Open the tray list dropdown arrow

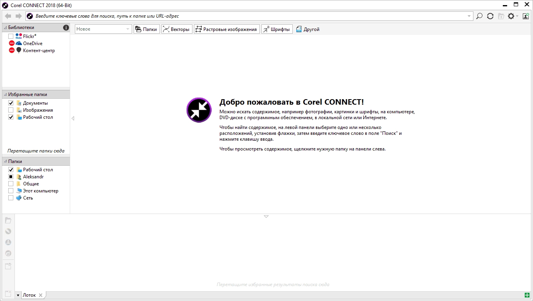pos(18,295)
